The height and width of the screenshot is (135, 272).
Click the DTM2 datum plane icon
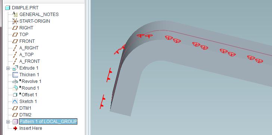(x=15, y=115)
